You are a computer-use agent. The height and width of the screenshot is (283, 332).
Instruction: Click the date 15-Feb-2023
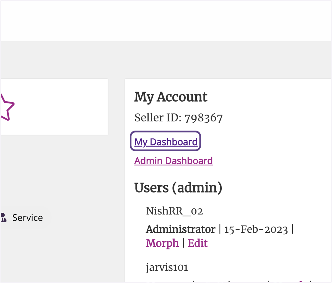(256, 230)
